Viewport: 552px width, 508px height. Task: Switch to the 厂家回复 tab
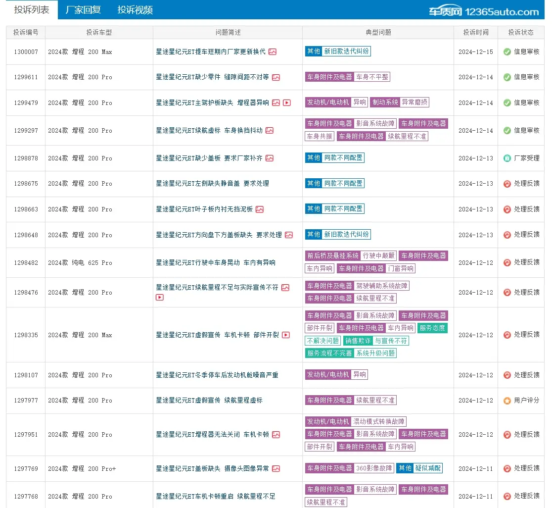(x=83, y=9)
